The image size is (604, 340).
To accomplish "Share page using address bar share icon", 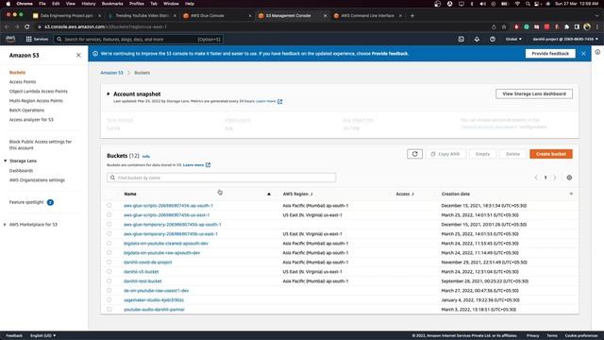I will (494, 27).
